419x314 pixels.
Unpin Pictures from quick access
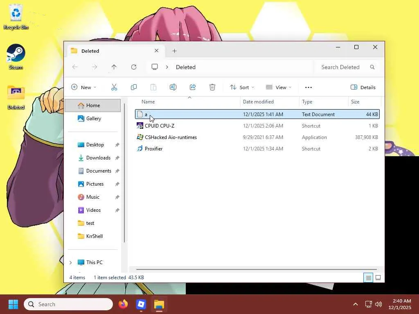(117, 184)
